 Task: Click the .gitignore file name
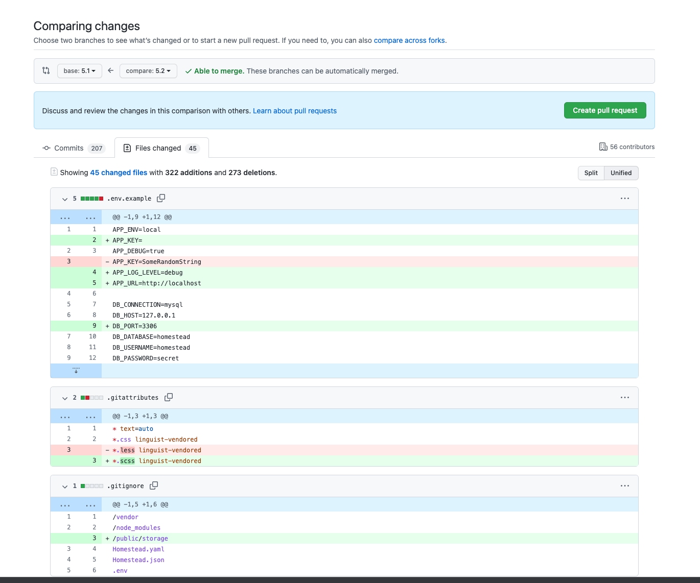(126, 486)
